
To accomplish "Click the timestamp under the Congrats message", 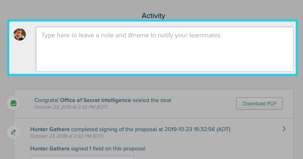I will coord(71,107).
